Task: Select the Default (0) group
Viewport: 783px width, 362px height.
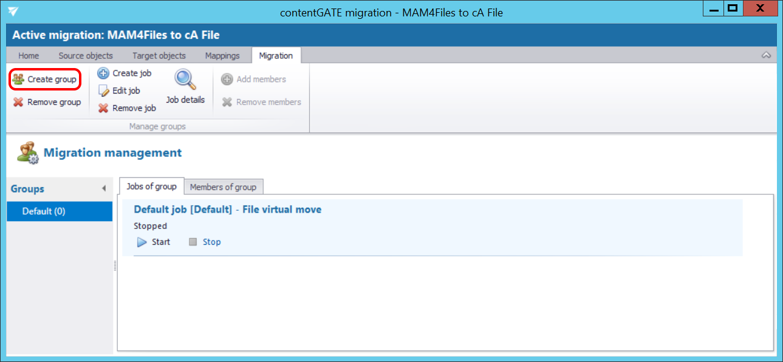Action: pyautogui.click(x=44, y=211)
